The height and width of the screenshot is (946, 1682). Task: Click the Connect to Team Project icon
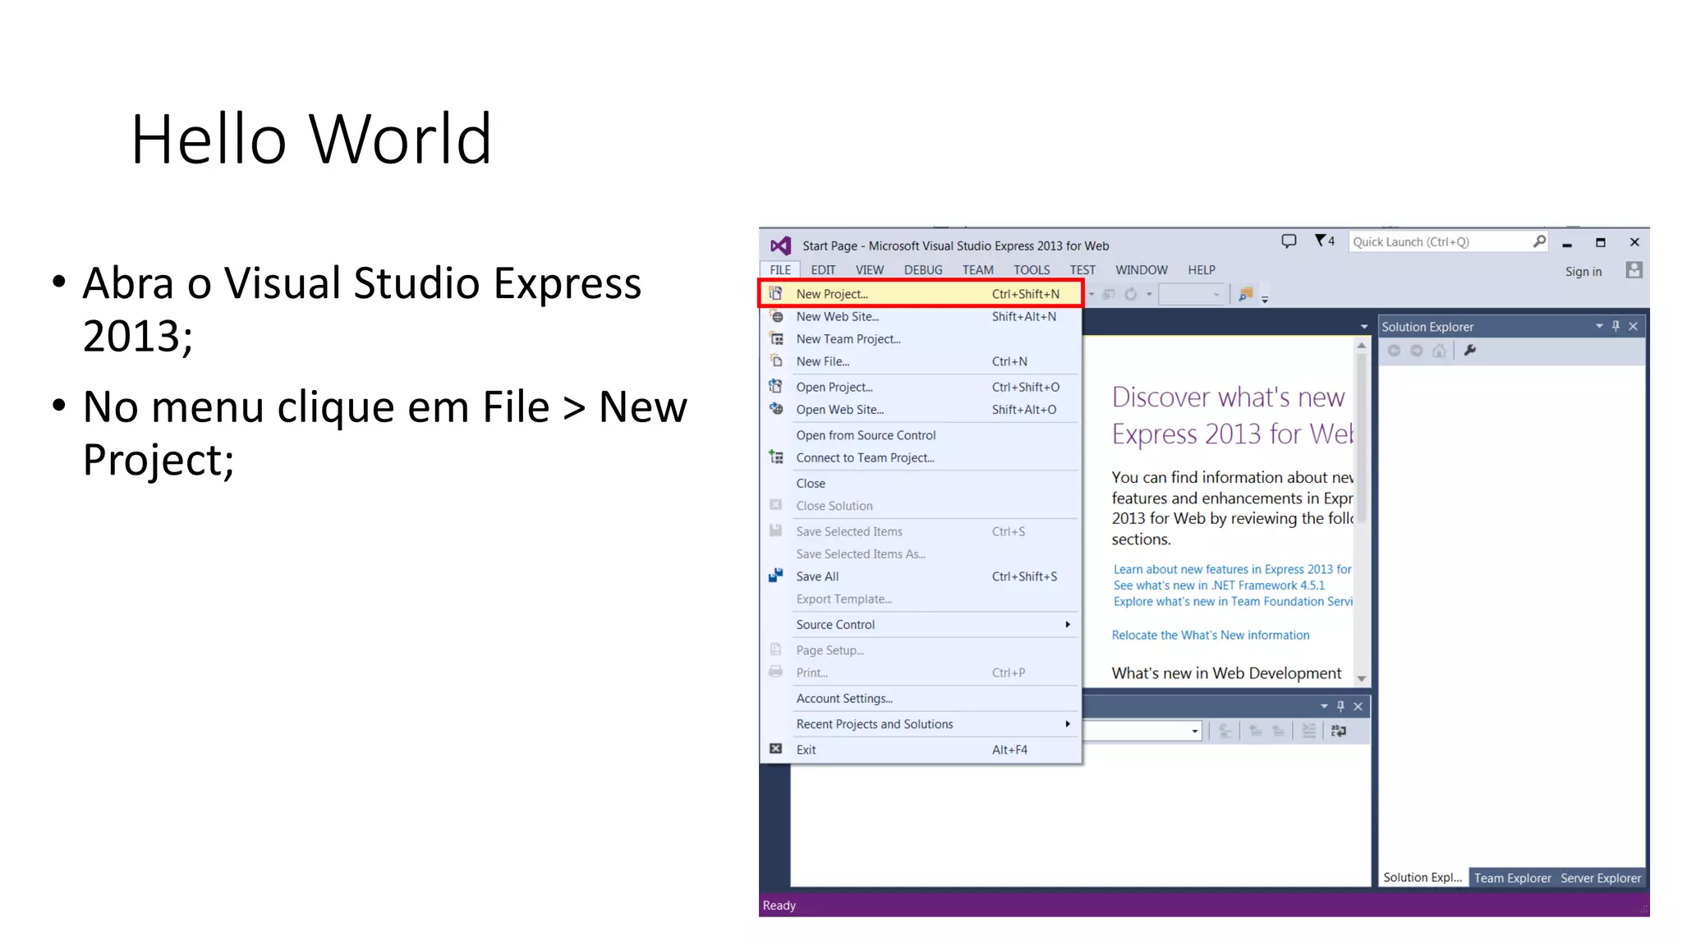tap(775, 457)
